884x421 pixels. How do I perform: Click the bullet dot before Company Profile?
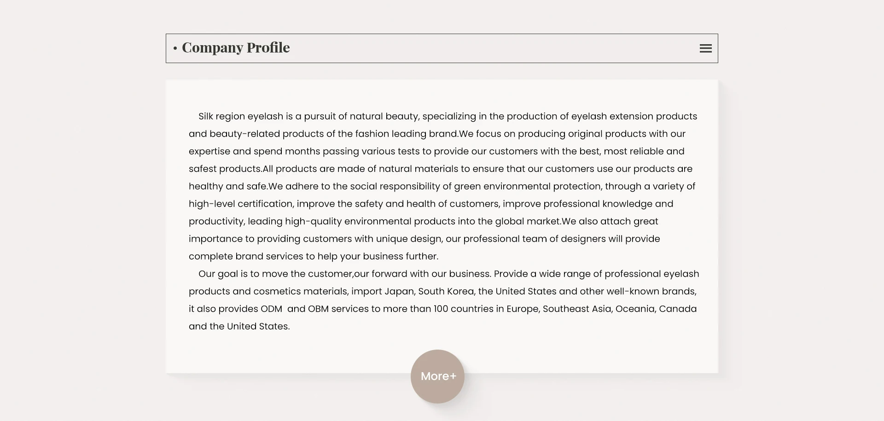[175, 48]
